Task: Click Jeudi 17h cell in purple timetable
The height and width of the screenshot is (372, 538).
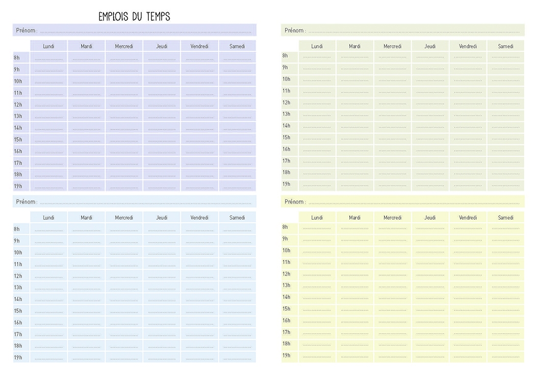Action: click(162, 163)
